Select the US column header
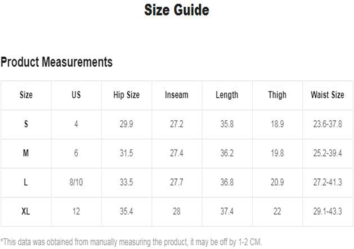354x249 pixels. [x=76, y=95]
